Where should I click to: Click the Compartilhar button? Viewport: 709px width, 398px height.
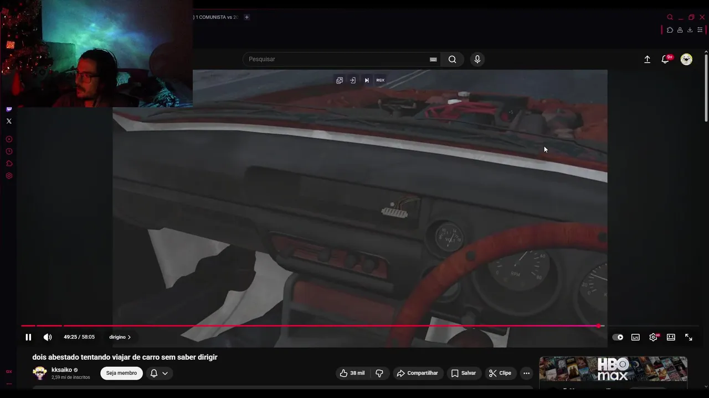click(417, 373)
